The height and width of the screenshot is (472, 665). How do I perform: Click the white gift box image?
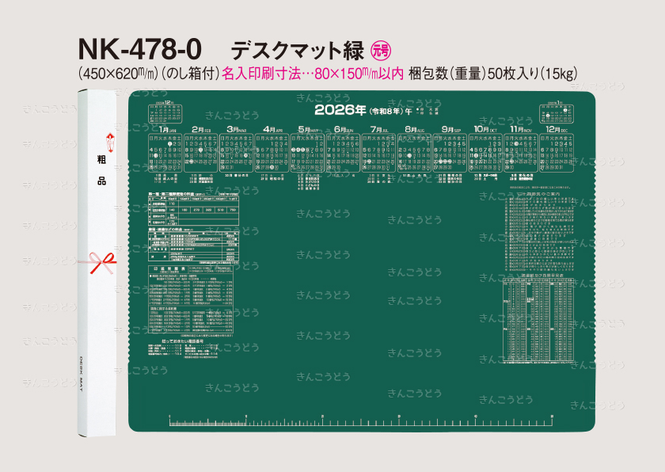pyautogui.click(x=97, y=263)
